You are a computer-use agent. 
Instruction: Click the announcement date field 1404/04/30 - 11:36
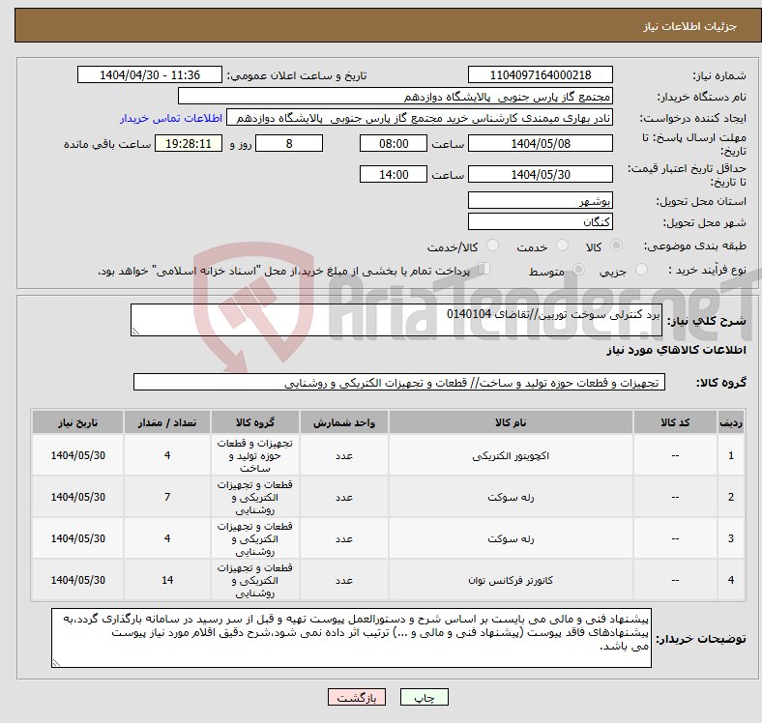(x=150, y=75)
